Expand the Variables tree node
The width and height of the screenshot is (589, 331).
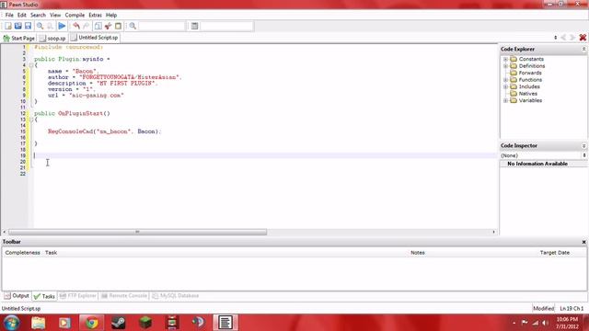(505, 100)
